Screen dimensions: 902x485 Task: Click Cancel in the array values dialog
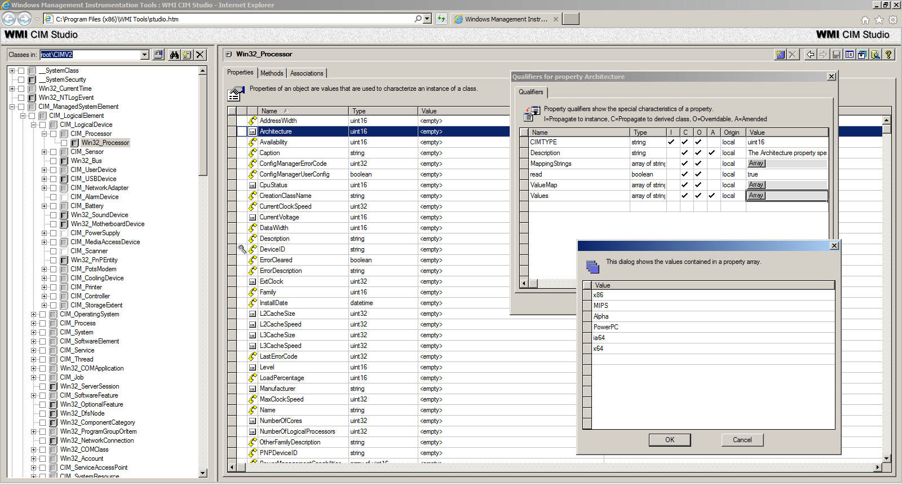[x=742, y=440]
